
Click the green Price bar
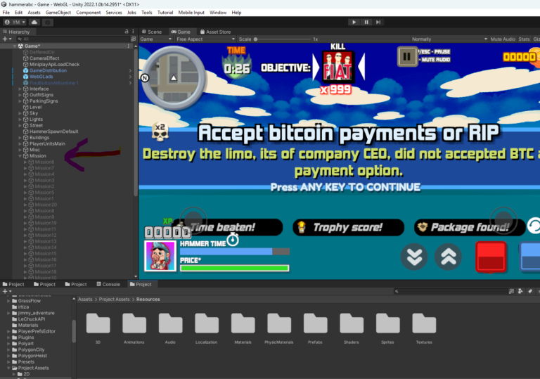[x=235, y=268]
